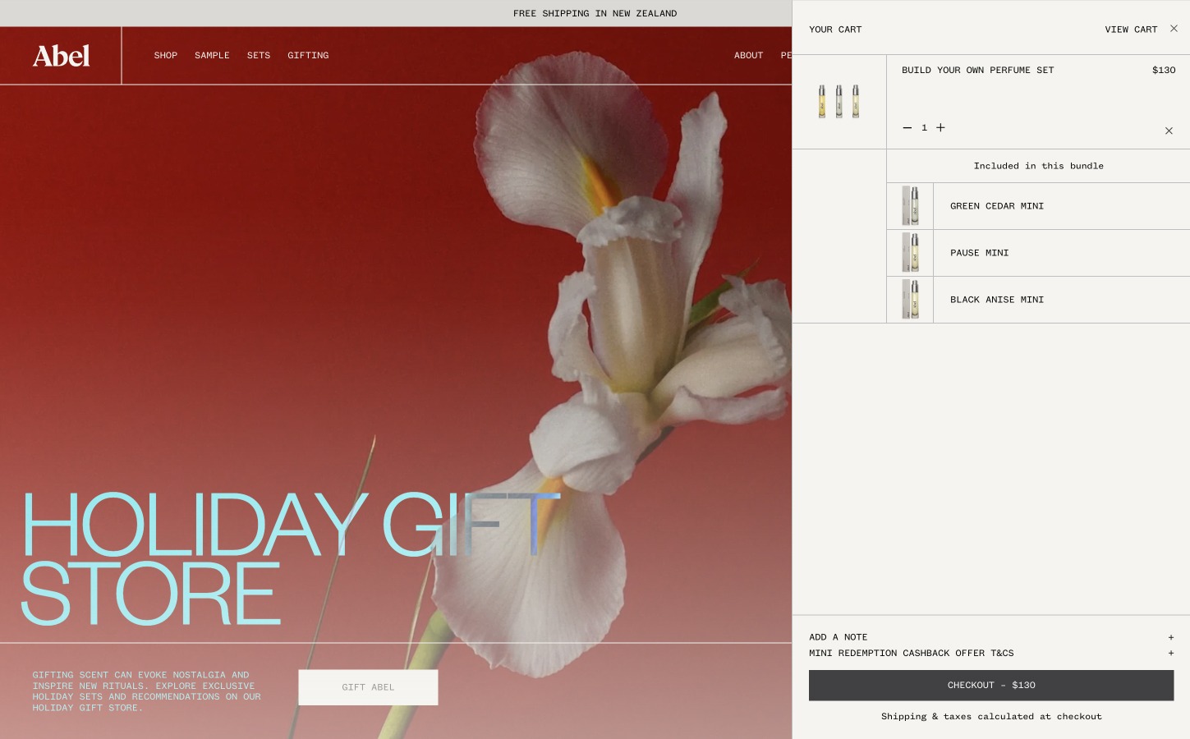
Task: Click the Checkout - $130 button
Action: point(990,685)
